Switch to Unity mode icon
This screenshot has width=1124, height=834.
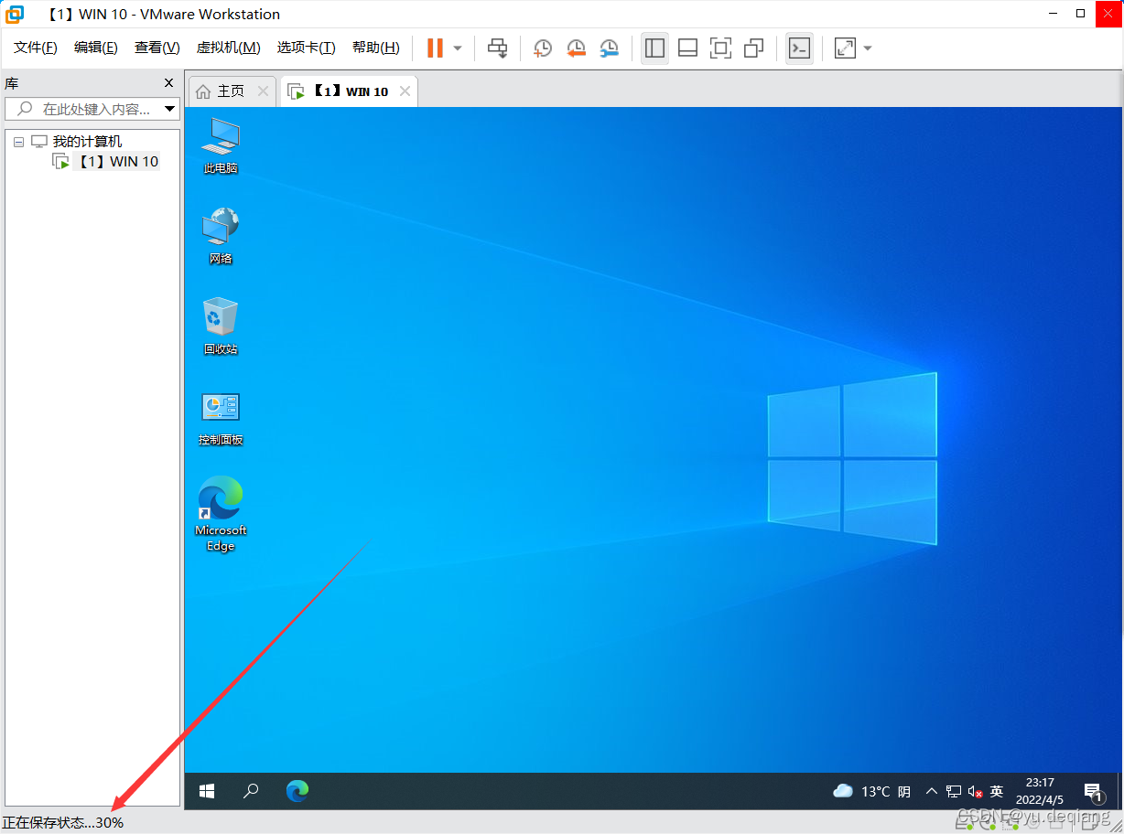tap(753, 48)
